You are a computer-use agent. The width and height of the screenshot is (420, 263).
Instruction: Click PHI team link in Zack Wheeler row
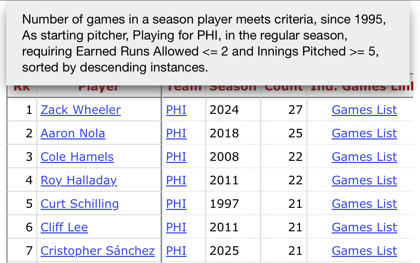pos(176,110)
